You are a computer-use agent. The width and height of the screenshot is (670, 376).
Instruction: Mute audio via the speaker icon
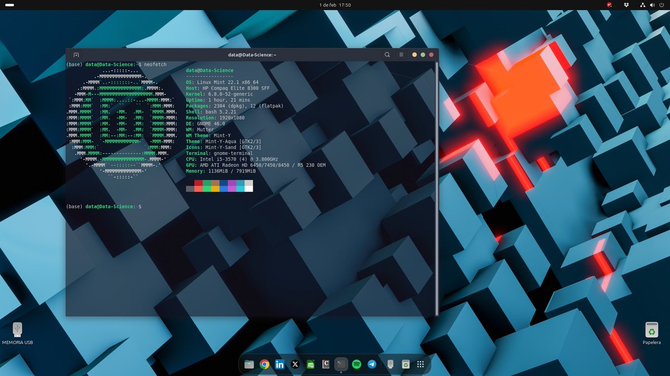652,5
